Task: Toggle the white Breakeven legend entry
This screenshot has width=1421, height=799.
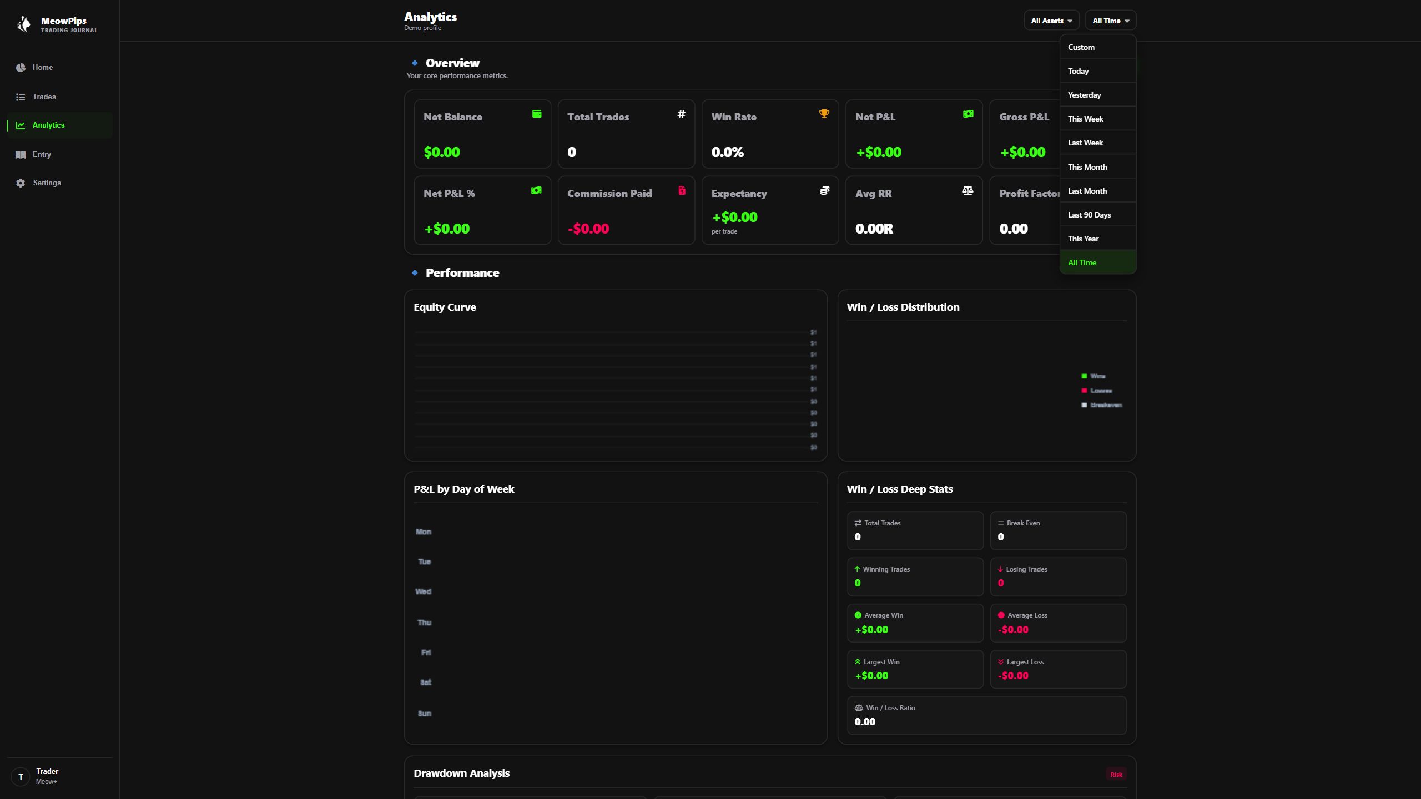Action: 1102,405
